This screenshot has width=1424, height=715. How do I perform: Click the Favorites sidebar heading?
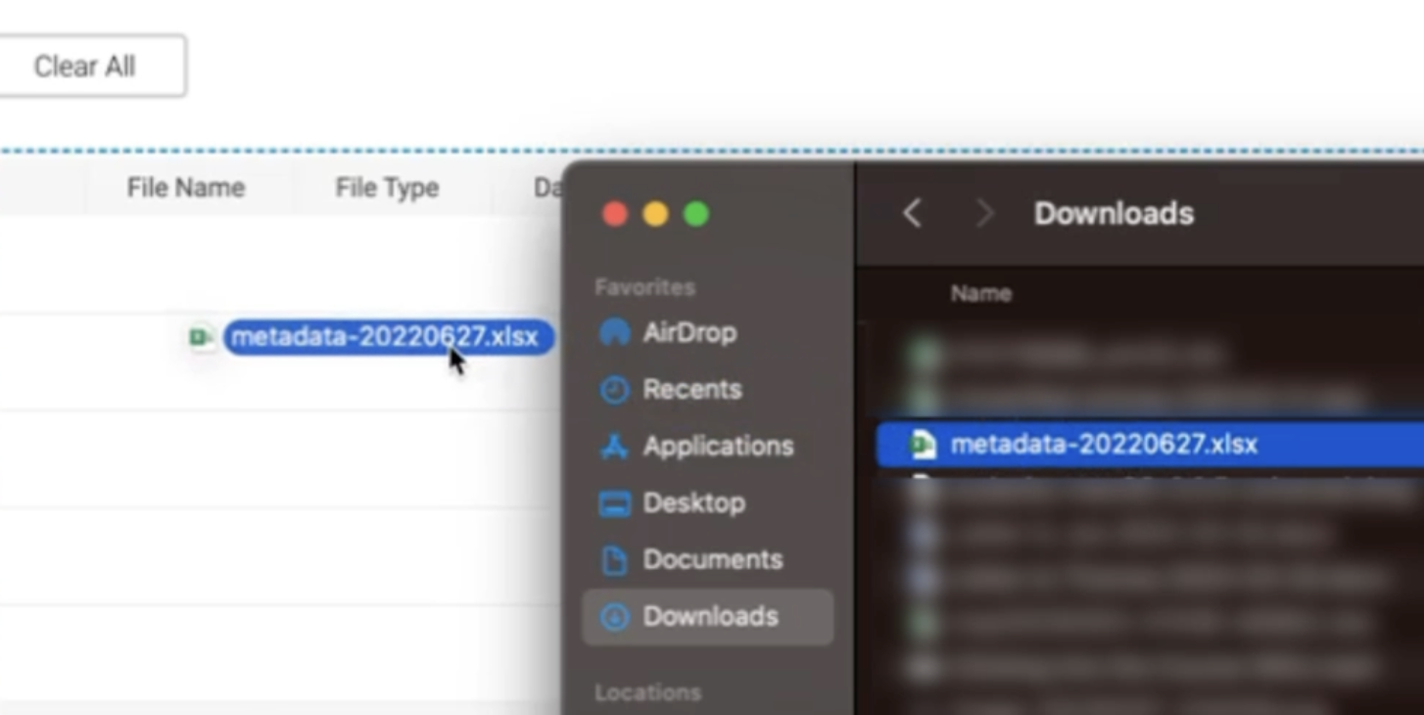point(644,287)
